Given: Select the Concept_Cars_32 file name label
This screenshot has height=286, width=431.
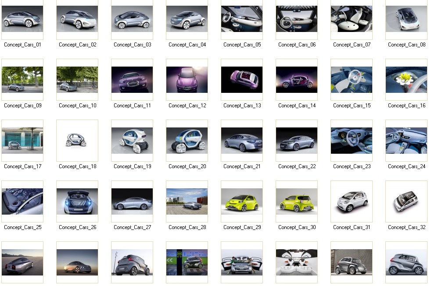Looking at the screenshot, I should click(406, 227).
